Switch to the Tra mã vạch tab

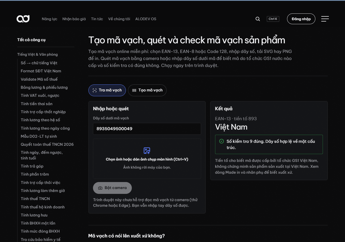(x=107, y=90)
